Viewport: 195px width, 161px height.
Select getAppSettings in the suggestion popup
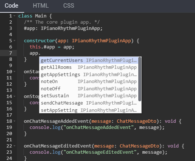89,74
